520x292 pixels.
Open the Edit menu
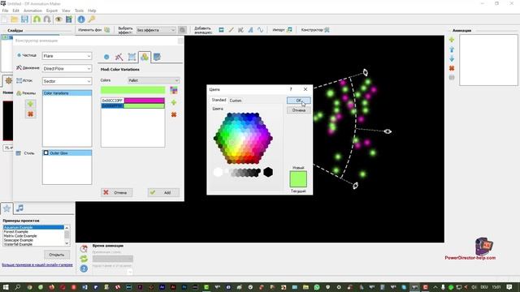tap(15, 11)
